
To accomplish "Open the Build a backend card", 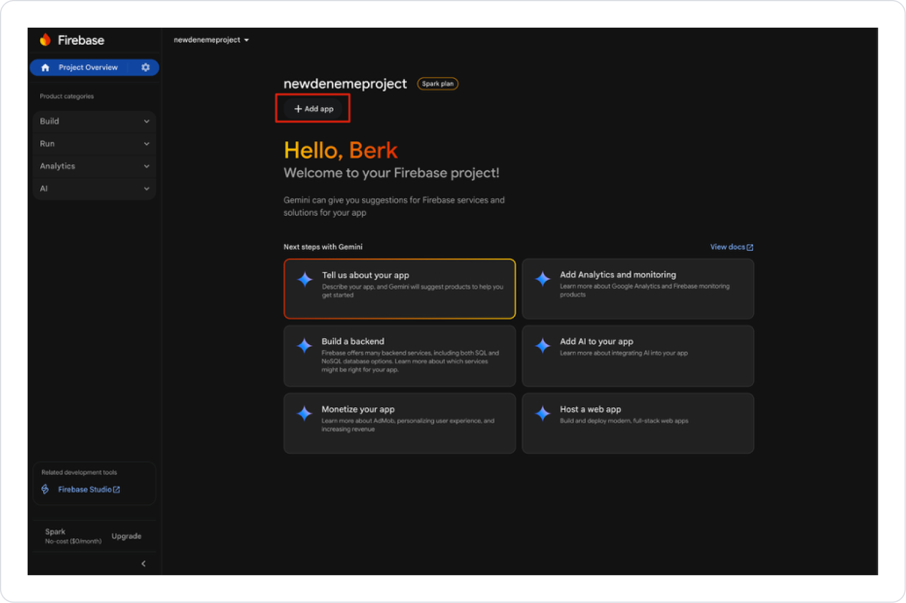I will [400, 356].
